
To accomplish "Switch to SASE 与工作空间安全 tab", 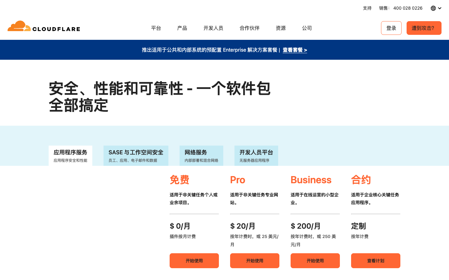I will point(136,156).
